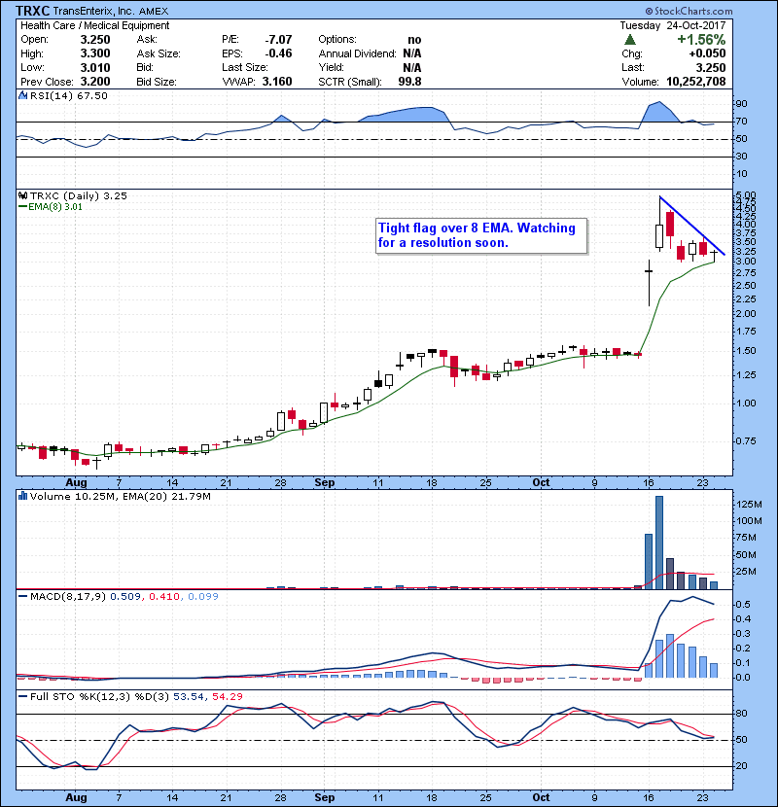Click the Volume value 10,252,708 in the header

[x=696, y=82]
